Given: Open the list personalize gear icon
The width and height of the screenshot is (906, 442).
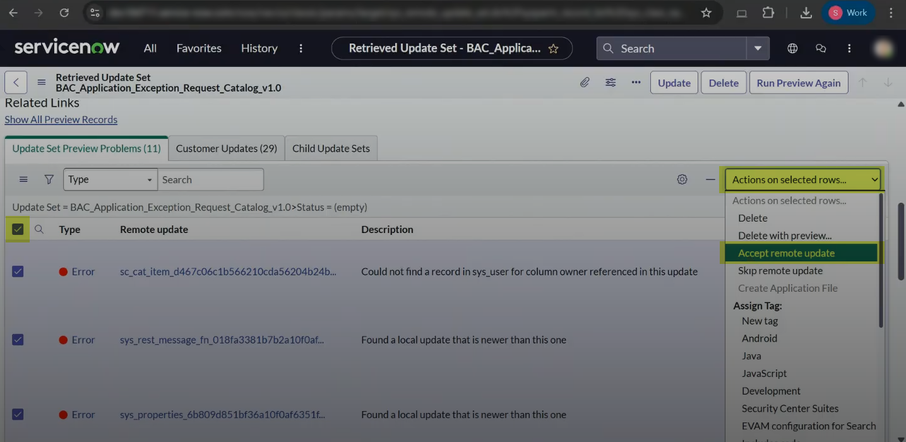Looking at the screenshot, I should coord(682,179).
